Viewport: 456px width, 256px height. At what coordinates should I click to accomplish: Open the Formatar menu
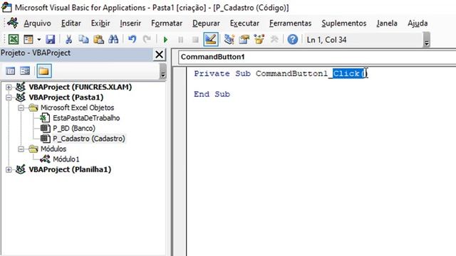[167, 23]
